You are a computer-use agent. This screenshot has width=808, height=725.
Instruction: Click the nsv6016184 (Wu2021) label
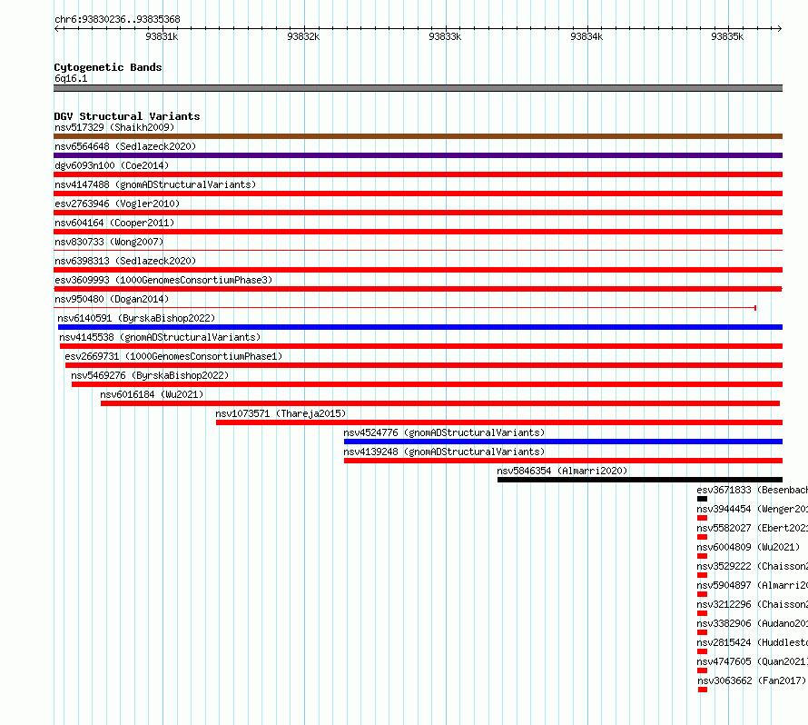tap(152, 394)
